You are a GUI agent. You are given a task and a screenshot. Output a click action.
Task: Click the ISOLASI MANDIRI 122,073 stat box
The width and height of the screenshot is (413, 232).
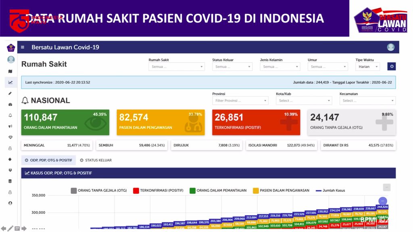[282, 145]
